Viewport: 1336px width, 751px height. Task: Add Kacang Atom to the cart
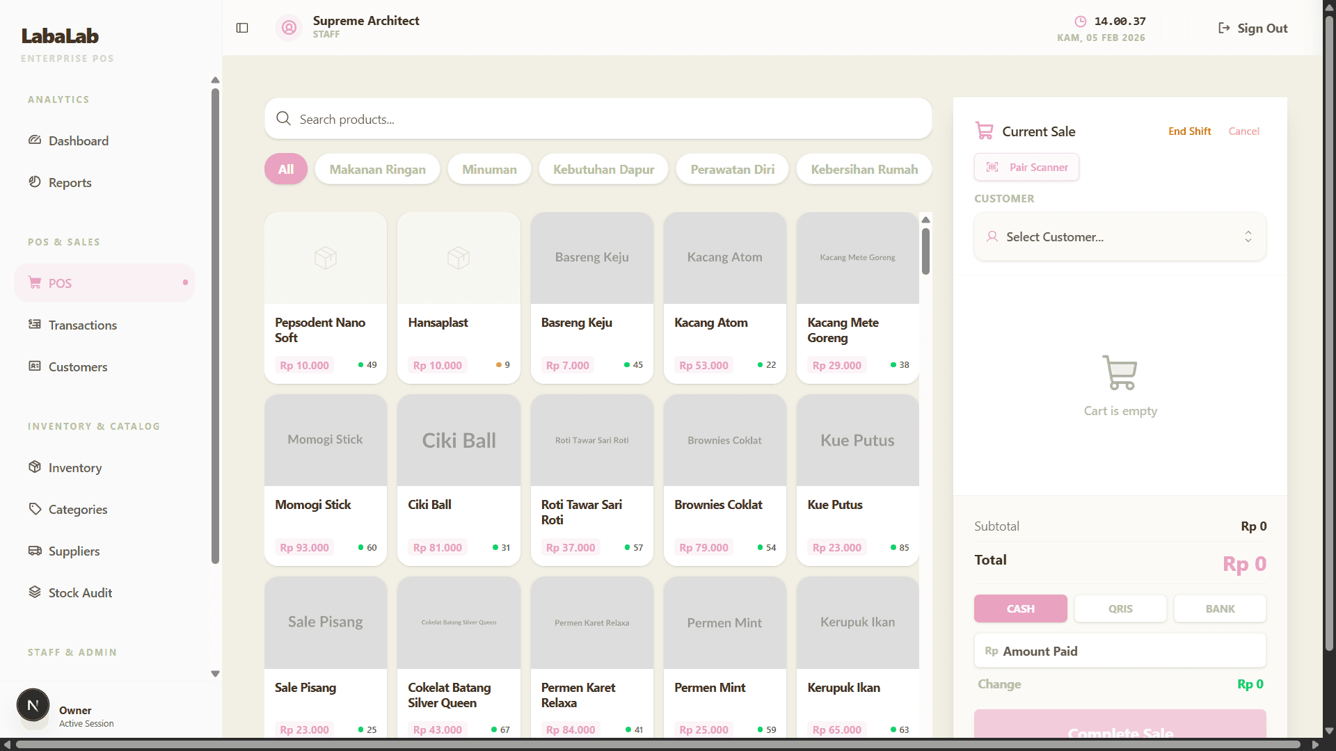pos(724,298)
